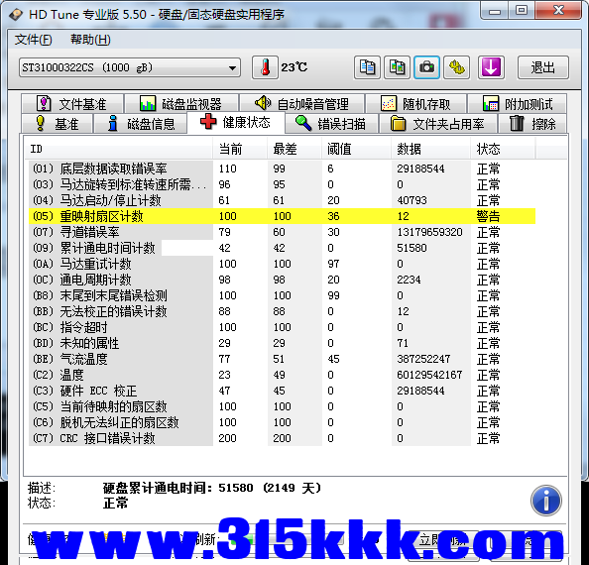
Task: Click the copy screenshot to clipboard icon
Action: click(397, 67)
